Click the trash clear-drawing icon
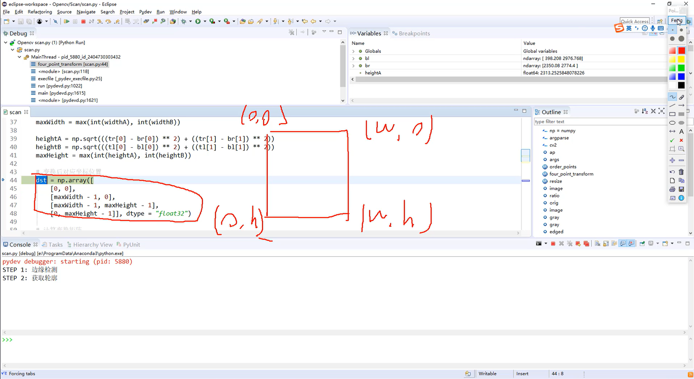The image size is (694, 379). [681, 172]
